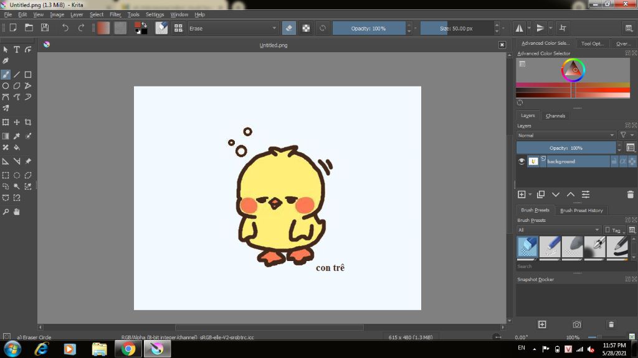638x358 pixels.
Task: Expand the horizontal mirror options arrow
Action: pyautogui.click(x=529, y=28)
